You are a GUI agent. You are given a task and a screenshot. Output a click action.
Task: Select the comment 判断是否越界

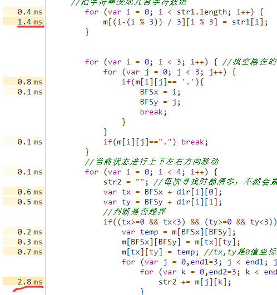click(135, 212)
